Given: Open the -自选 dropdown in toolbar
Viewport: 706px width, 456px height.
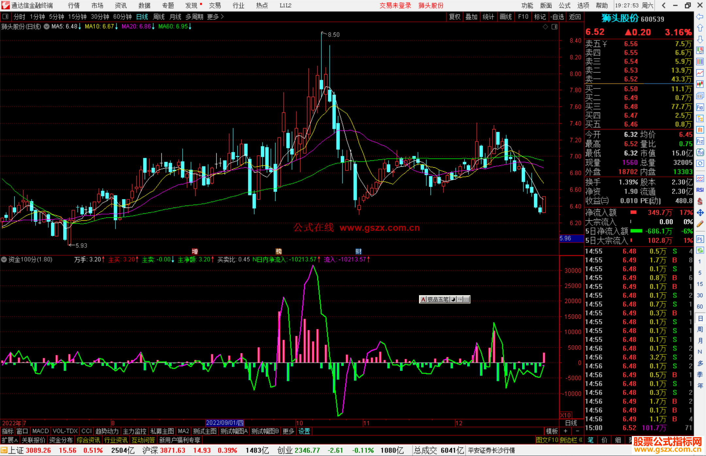Looking at the screenshot, I should 557,17.
